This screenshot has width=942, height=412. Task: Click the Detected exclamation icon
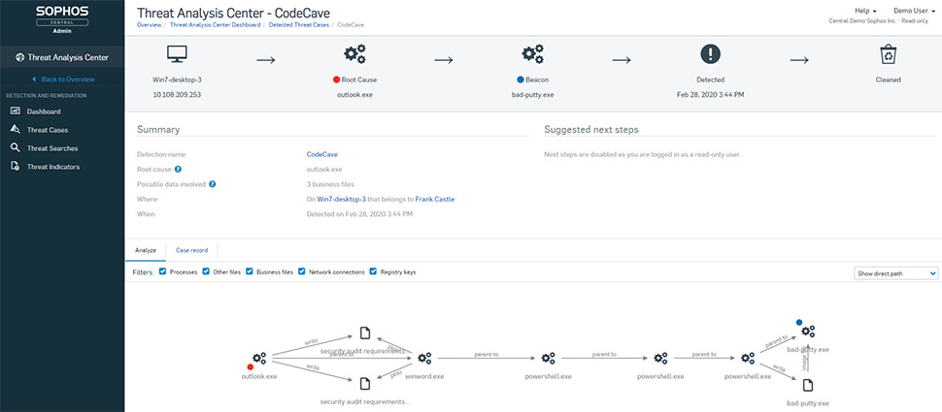tap(710, 54)
